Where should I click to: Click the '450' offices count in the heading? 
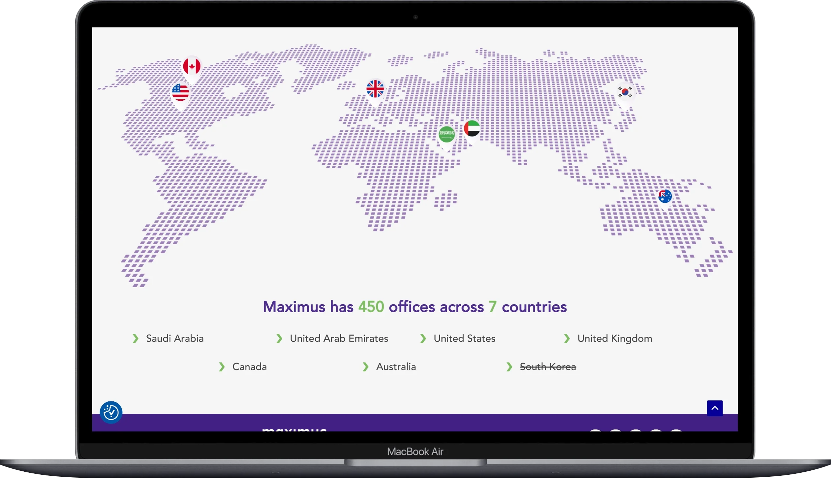(x=371, y=307)
